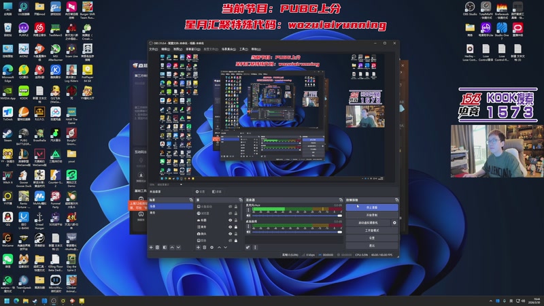Image resolution: width=544 pixels, height=306 pixels.
Task: Pop out the Audio Mixer dock
Action: 341,200
